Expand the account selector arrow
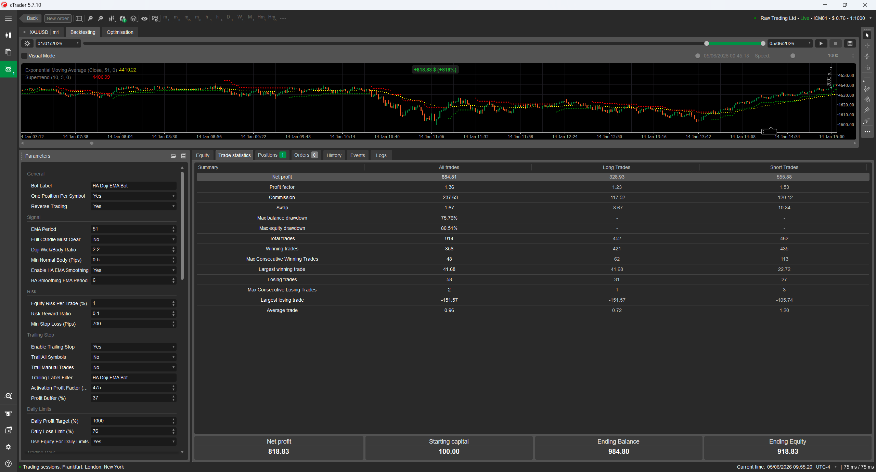Image resolution: width=876 pixels, height=472 pixels. click(871, 18)
